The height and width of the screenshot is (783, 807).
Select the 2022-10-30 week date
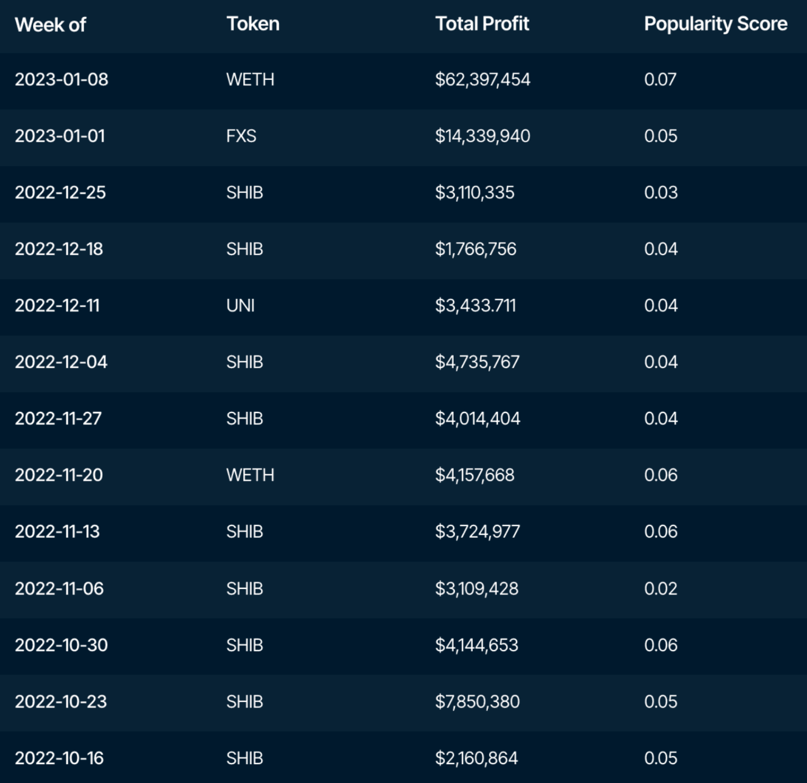coord(61,645)
